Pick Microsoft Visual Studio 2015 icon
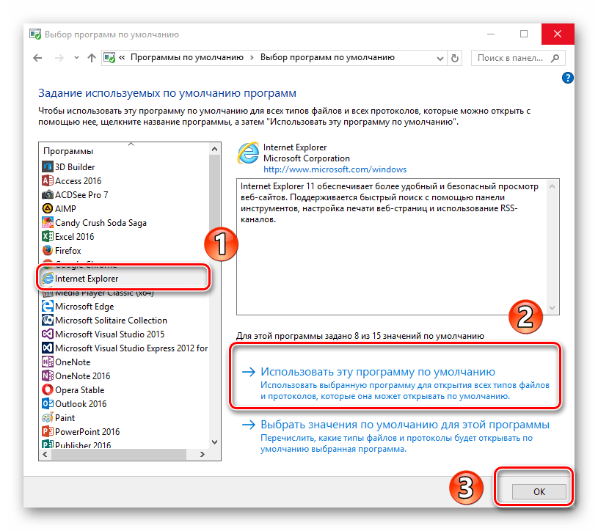598x531 pixels. tap(48, 334)
